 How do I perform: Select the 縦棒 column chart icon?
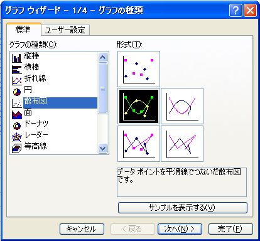click(16, 58)
